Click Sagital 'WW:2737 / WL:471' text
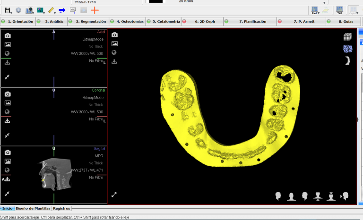363x220 pixels. [87, 170]
